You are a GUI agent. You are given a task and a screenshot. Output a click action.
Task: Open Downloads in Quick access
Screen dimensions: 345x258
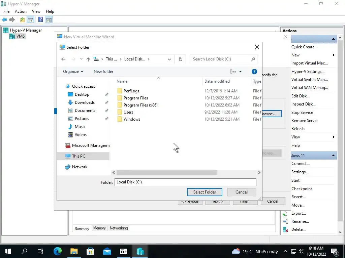[x=85, y=102]
